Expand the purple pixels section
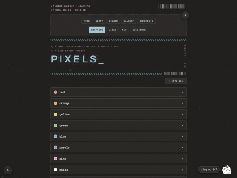 click(118, 147)
